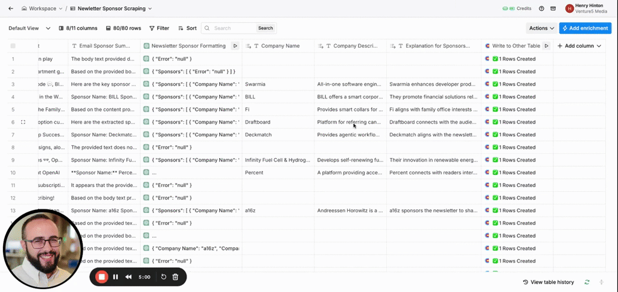This screenshot has height=292, width=618.
Task: Restart the recording
Action: (164, 277)
